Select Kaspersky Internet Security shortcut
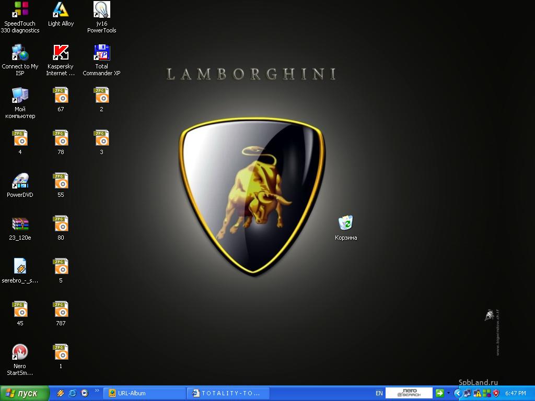 (x=61, y=60)
